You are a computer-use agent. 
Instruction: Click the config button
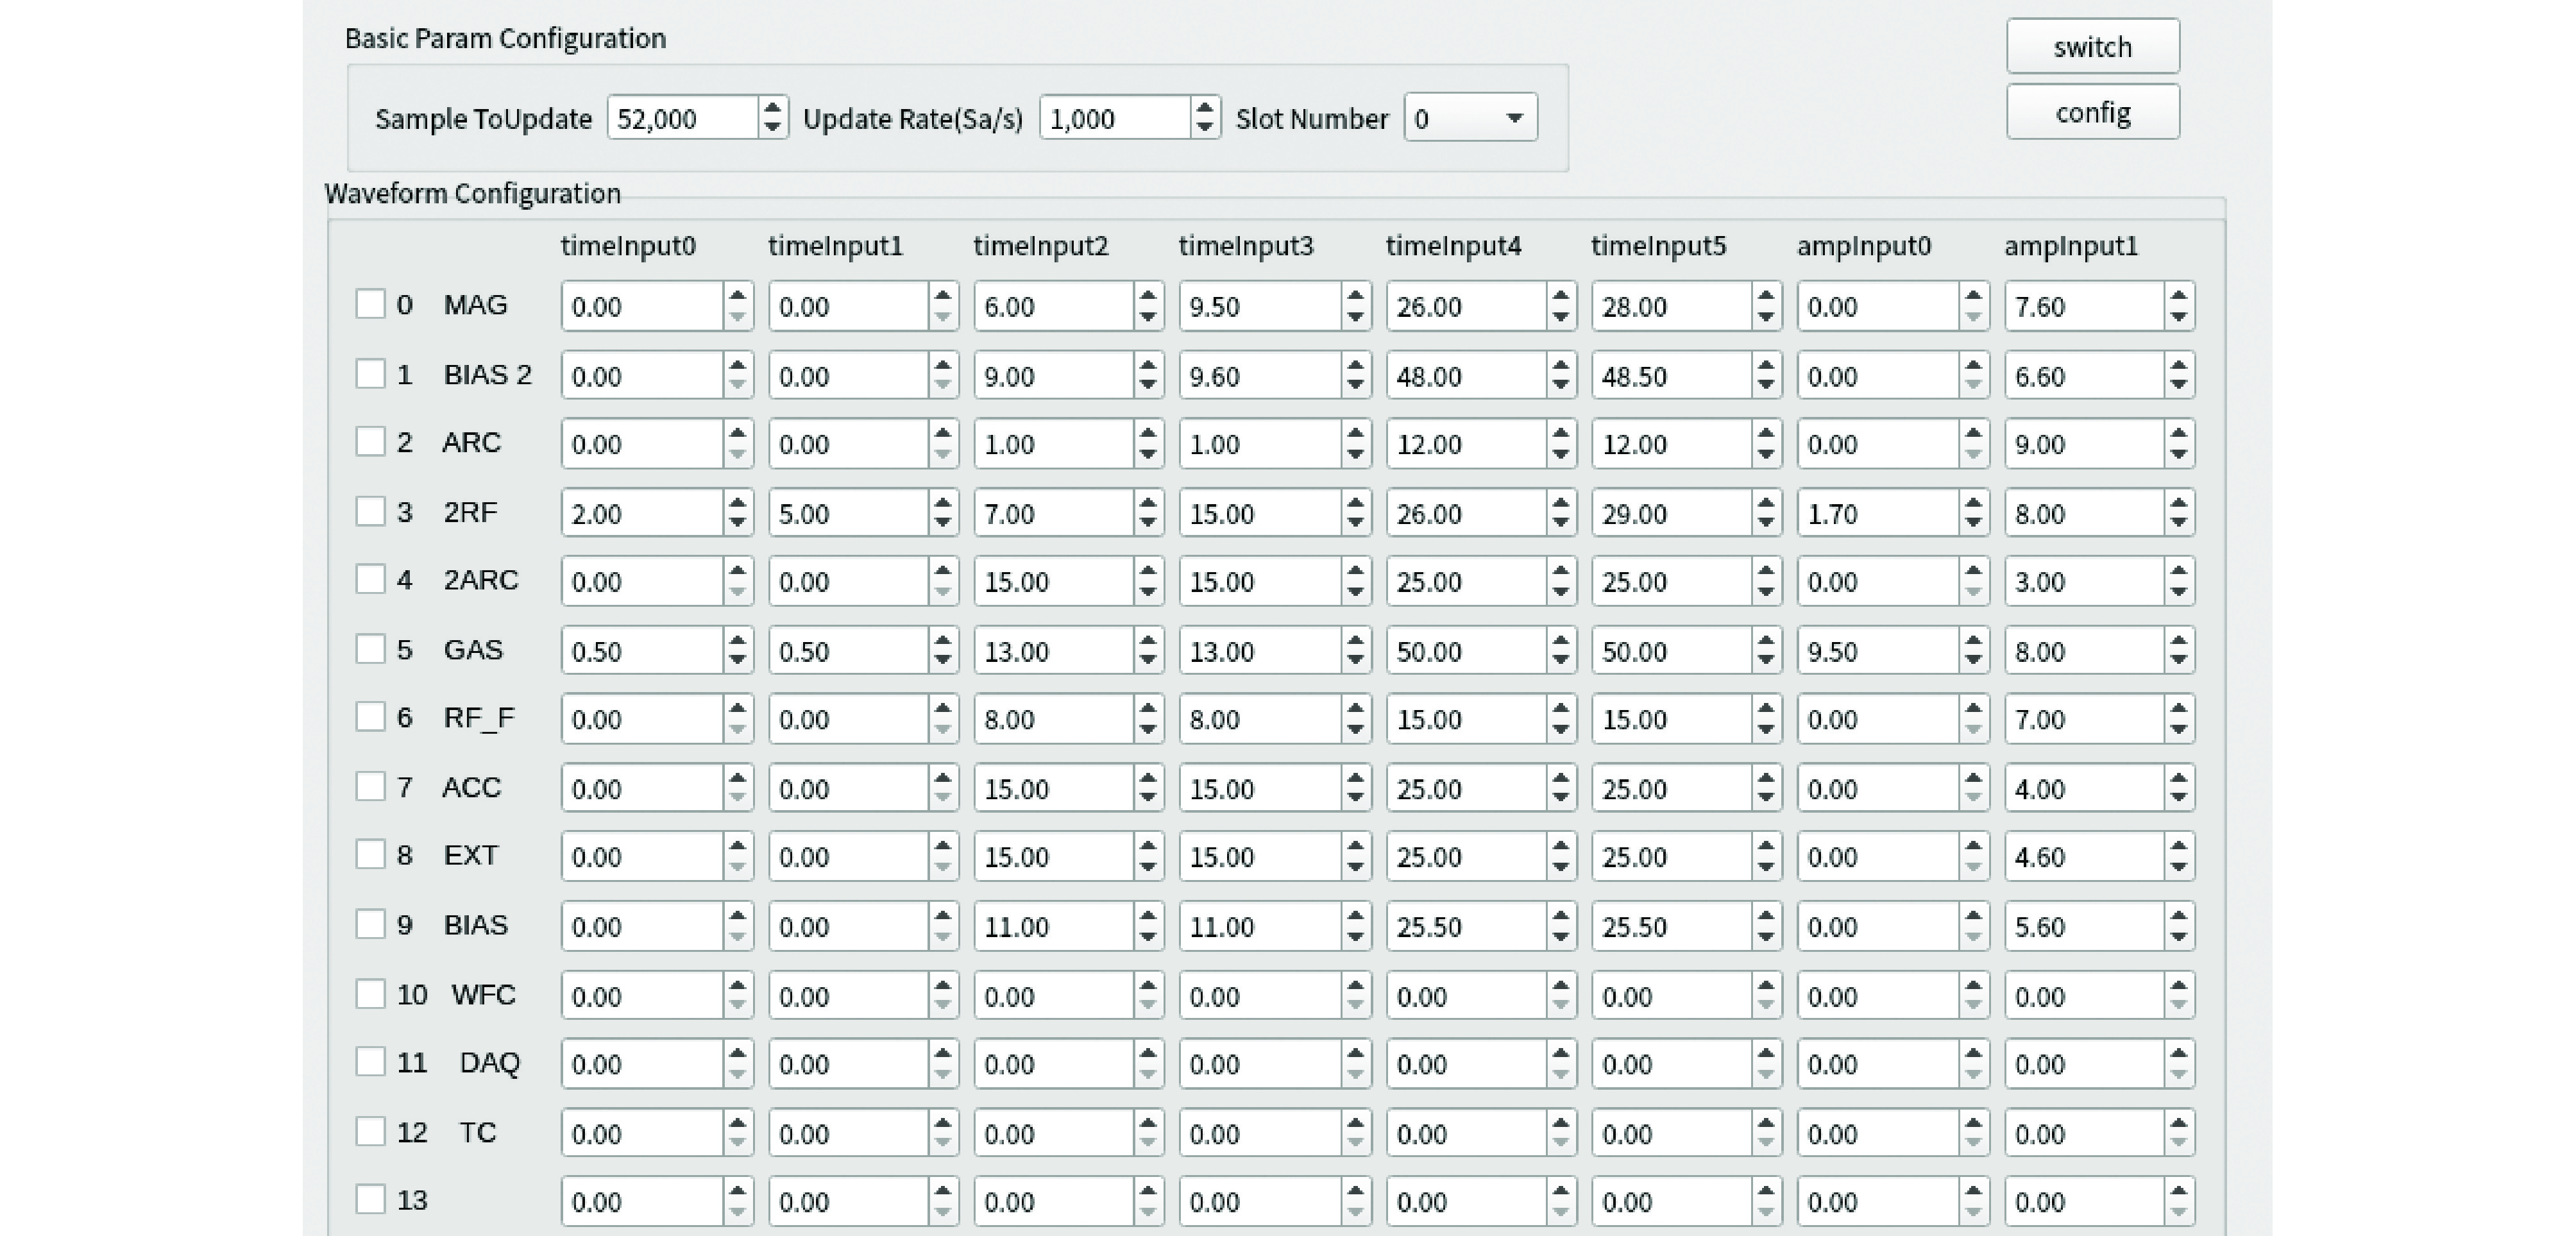(x=2092, y=112)
